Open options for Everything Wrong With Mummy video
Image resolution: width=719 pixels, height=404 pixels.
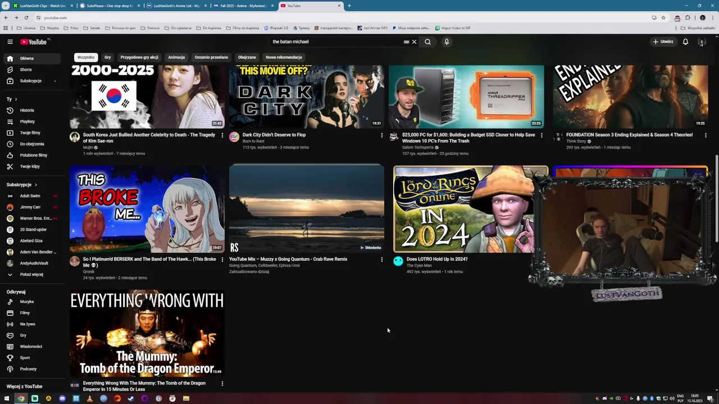pyautogui.click(x=222, y=383)
